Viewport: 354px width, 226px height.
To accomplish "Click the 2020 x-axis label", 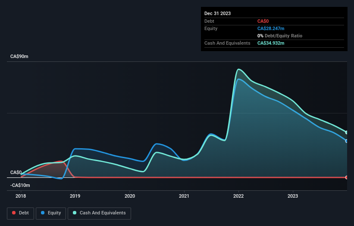I will pos(130,196).
